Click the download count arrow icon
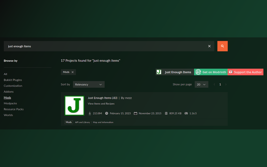This screenshot has width=267, height=167. (x=90, y=113)
